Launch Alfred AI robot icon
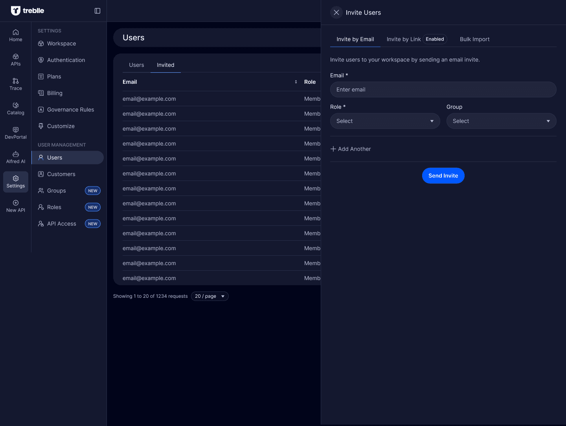 coord(16,154)
